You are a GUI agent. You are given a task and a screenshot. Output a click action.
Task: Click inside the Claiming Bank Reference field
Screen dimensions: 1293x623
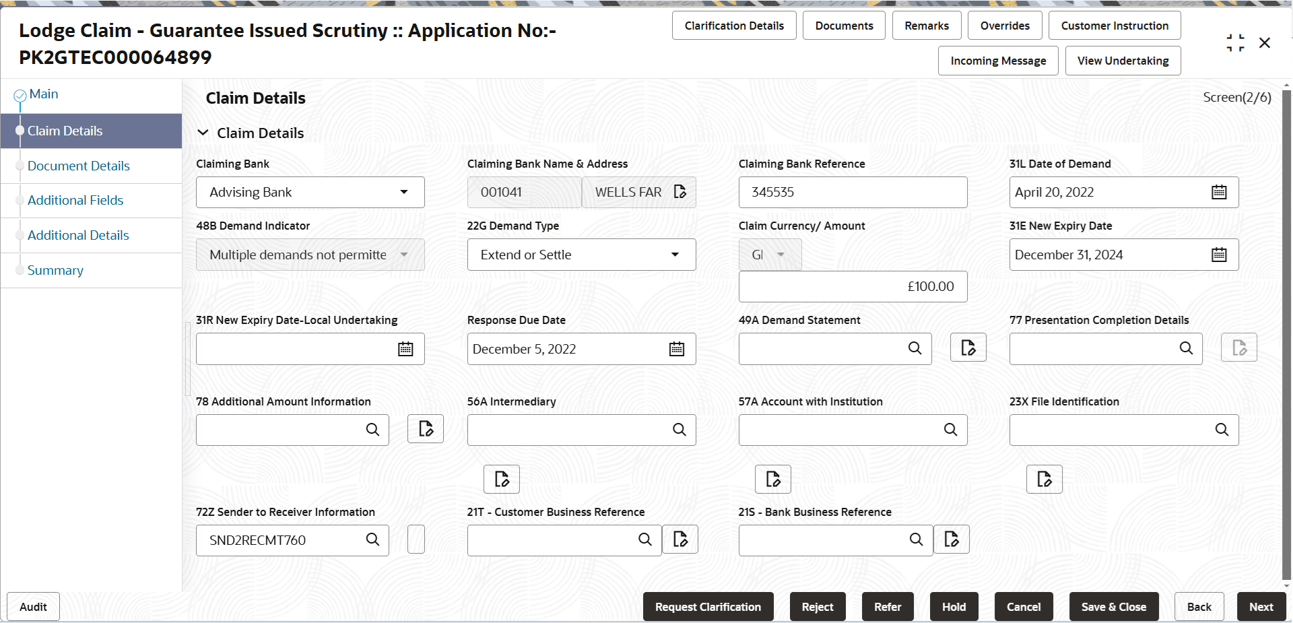[852, 192]
